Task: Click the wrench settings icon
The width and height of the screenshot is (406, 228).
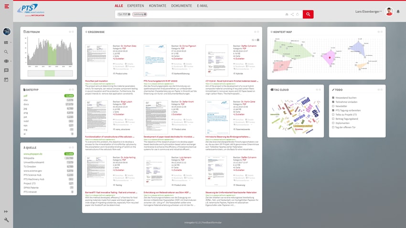Action: point(6,220)
